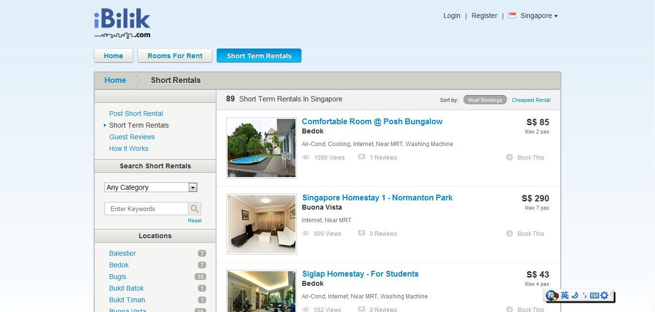Filter by Bugis location
The height and width of the screenshot is (312, 655).
click(x=117, y=277)
